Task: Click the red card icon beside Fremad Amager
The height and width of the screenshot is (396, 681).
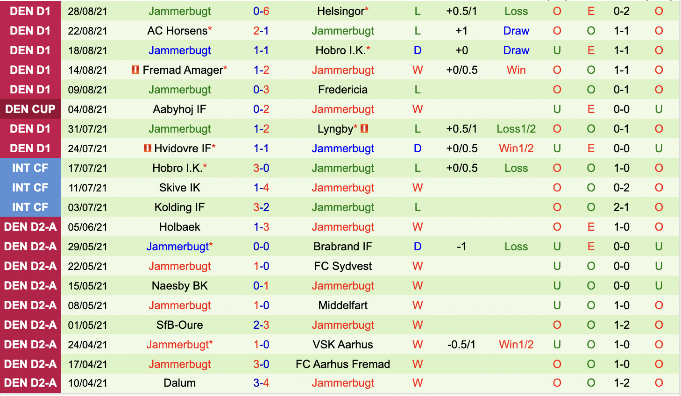Action: pos(135,70)
